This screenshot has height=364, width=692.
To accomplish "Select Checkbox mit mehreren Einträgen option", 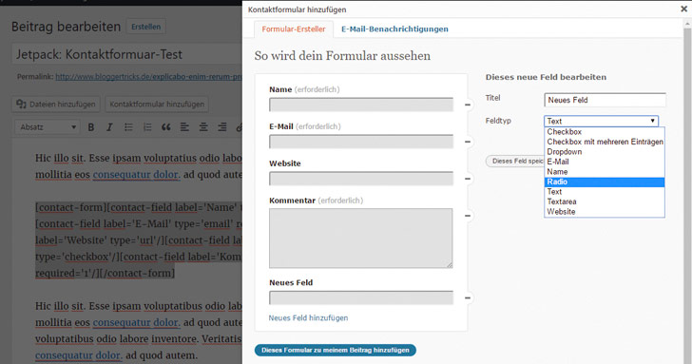I will click(605, 142).
